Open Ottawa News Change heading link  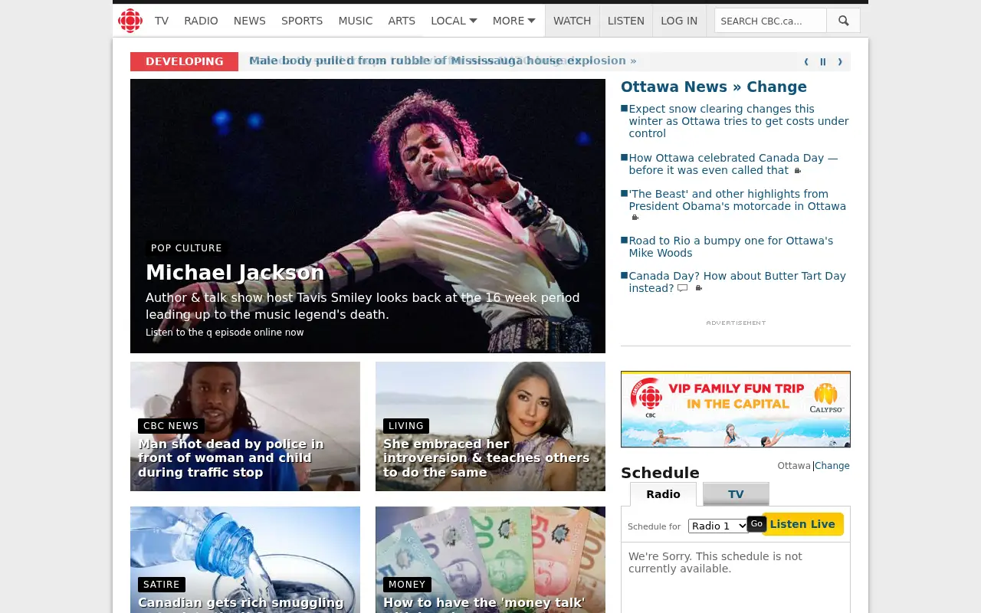tap(714, 87)
